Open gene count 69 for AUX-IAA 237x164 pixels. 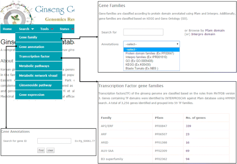tap(188, 151)
